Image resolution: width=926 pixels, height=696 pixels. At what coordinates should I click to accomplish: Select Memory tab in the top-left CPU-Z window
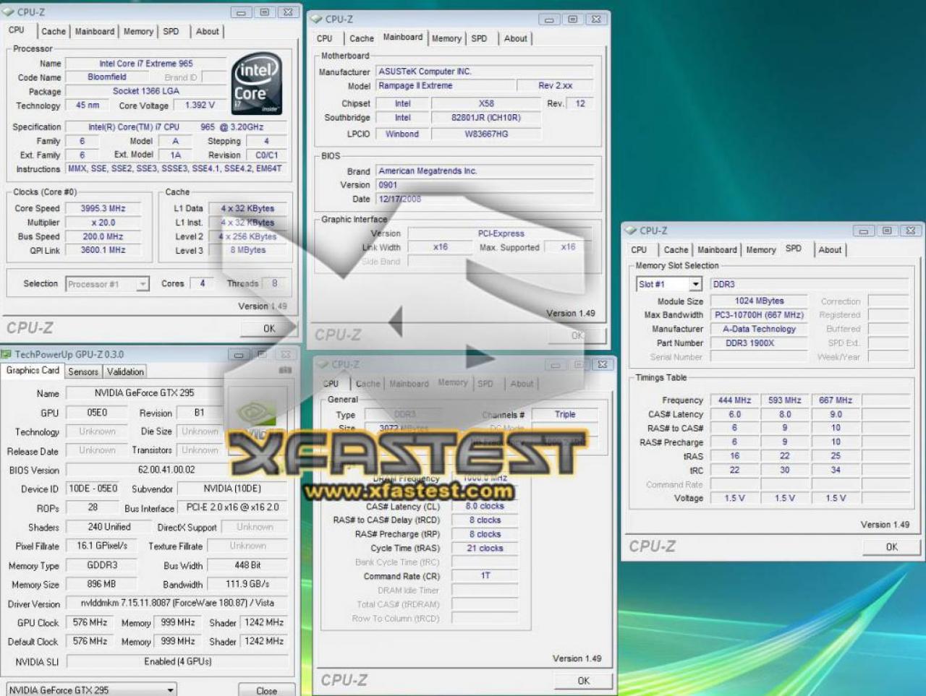pyautogui.click(x=138, y=31)
